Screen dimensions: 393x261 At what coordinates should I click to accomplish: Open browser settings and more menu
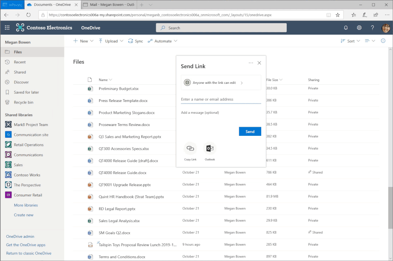coord(387,15)
